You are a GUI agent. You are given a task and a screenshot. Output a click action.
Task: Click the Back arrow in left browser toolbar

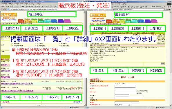3,7
